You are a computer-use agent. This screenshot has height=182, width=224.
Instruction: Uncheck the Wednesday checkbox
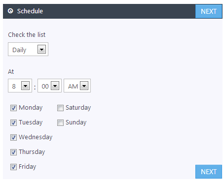13,137
